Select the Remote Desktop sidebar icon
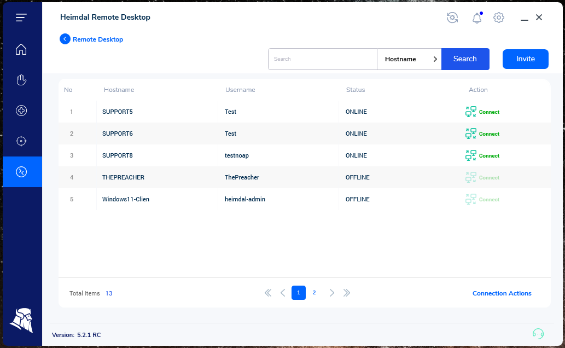This screenshot has width=565, height=348. point(22,172)
